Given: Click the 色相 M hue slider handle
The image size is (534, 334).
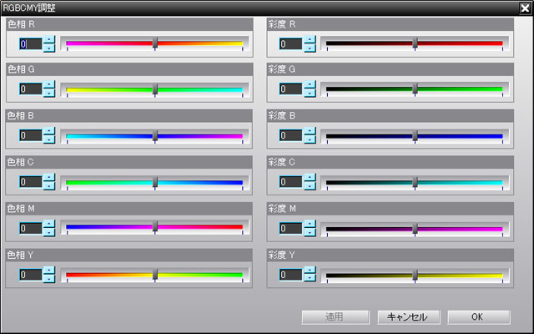Looking at the screenshot, I should [x=155, y=227].
